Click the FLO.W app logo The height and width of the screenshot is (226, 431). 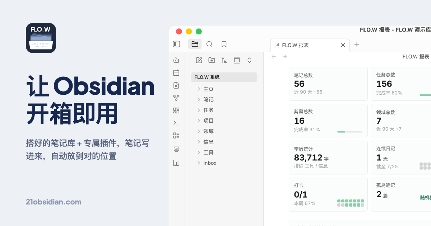41,38
